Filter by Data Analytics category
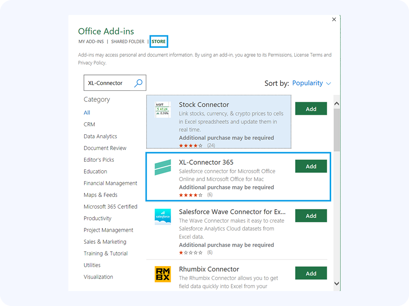The width and height of the screenshot is (409, 306). pos(100,136)
